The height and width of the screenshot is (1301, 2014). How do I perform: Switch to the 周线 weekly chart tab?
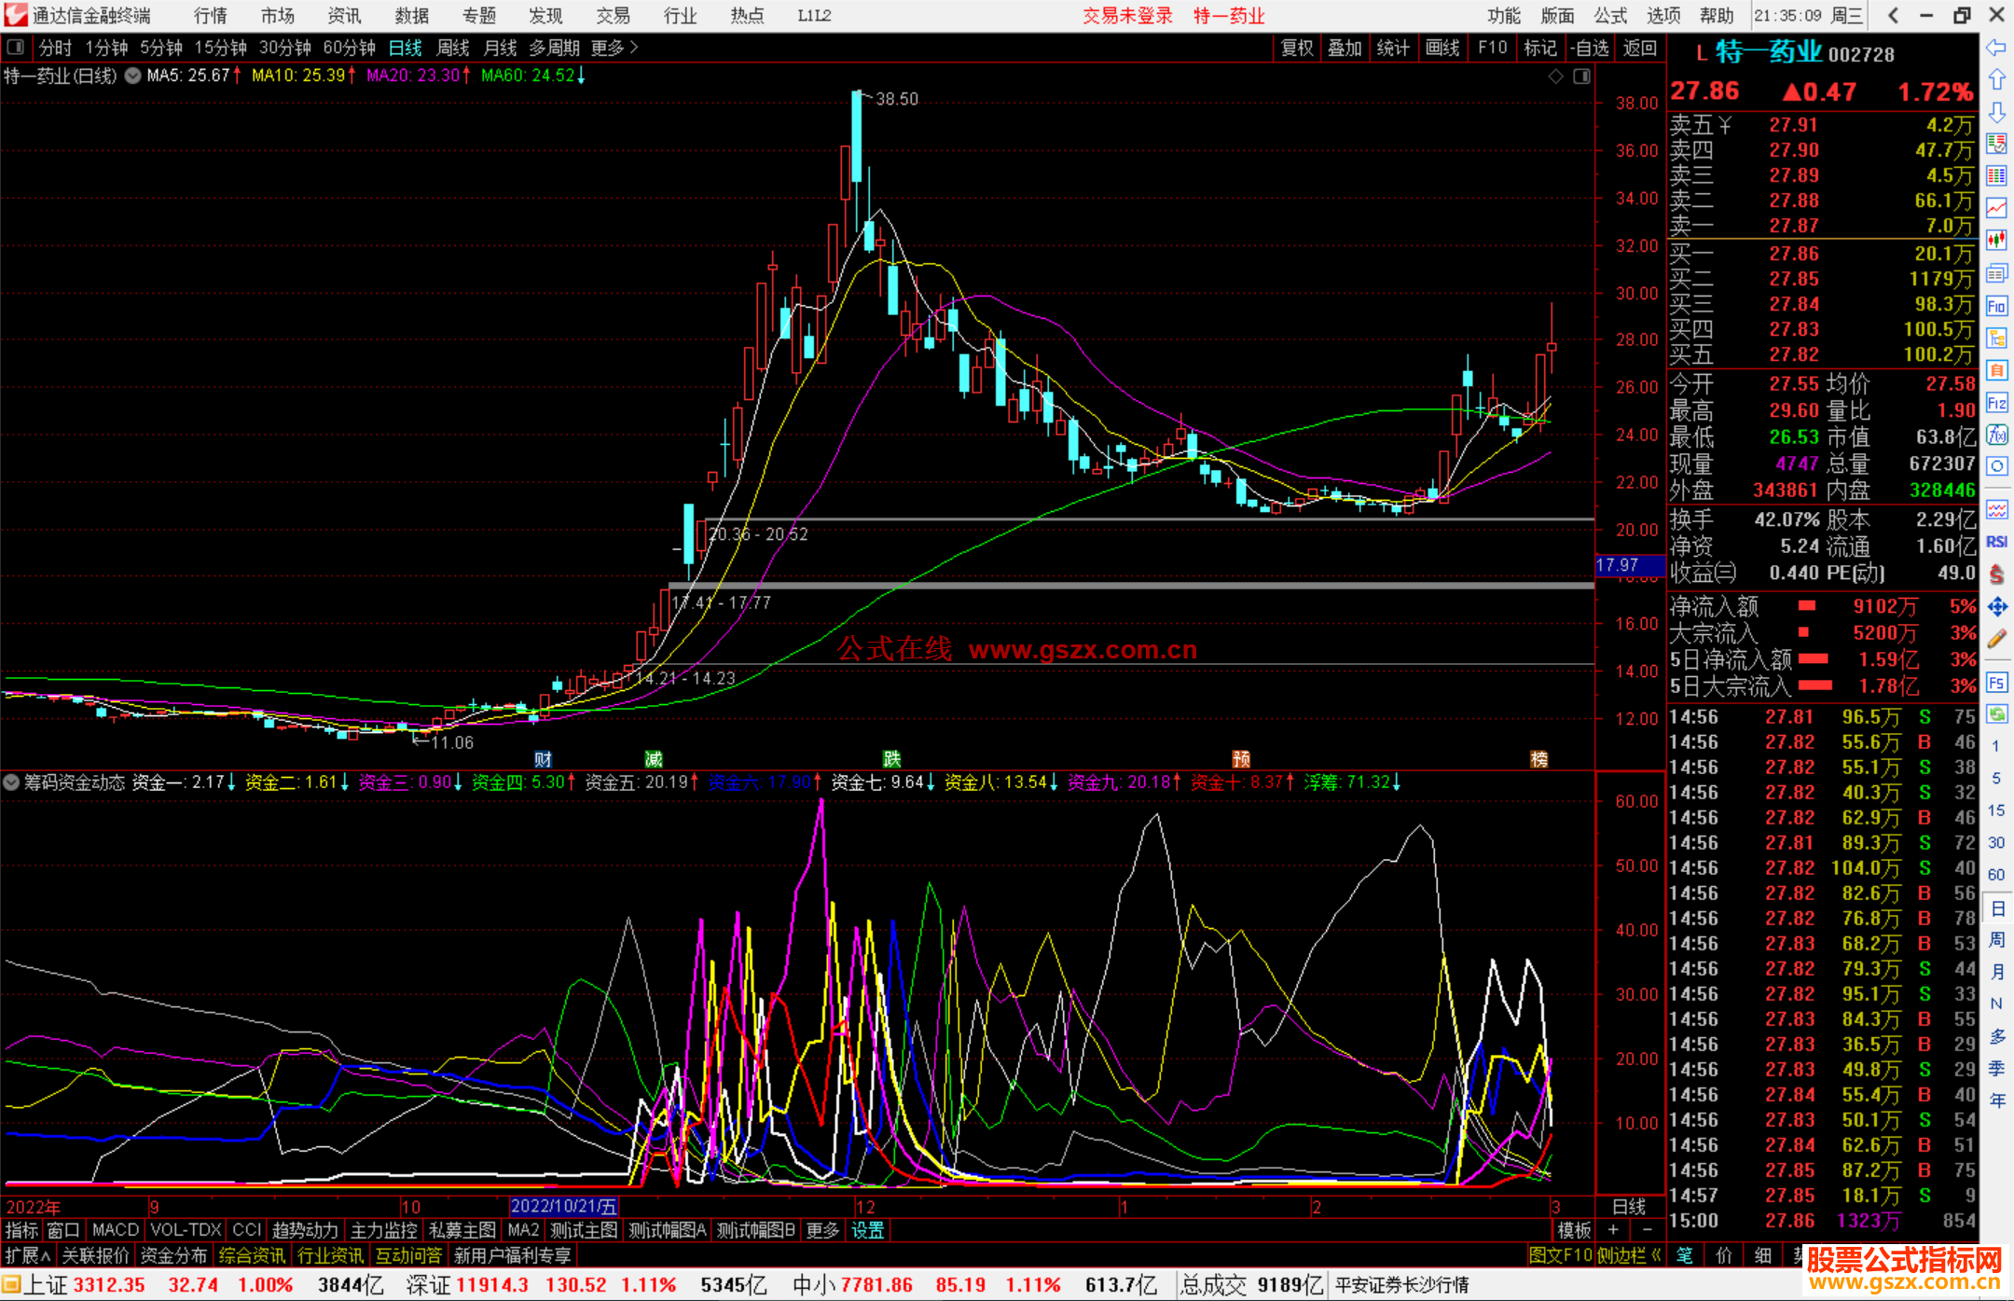(453, 48)
